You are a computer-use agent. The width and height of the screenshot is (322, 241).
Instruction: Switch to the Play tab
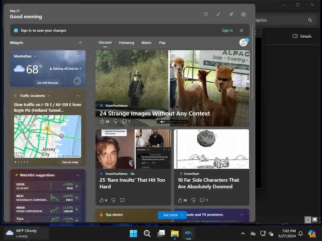162,43
